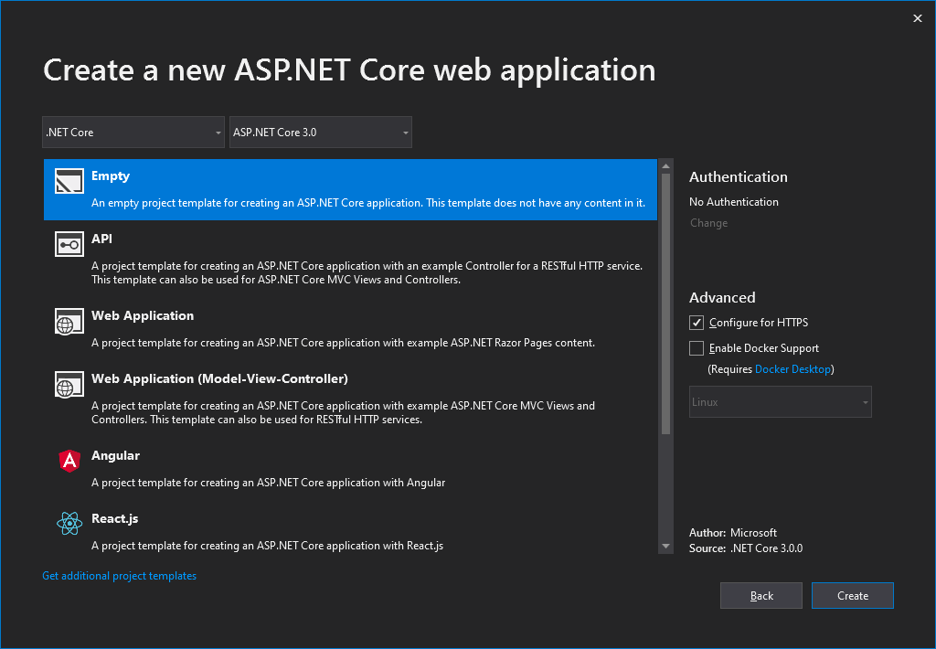
Task: Open the ASP.NET Core 3.0 version dropdown
Action: 321,133
